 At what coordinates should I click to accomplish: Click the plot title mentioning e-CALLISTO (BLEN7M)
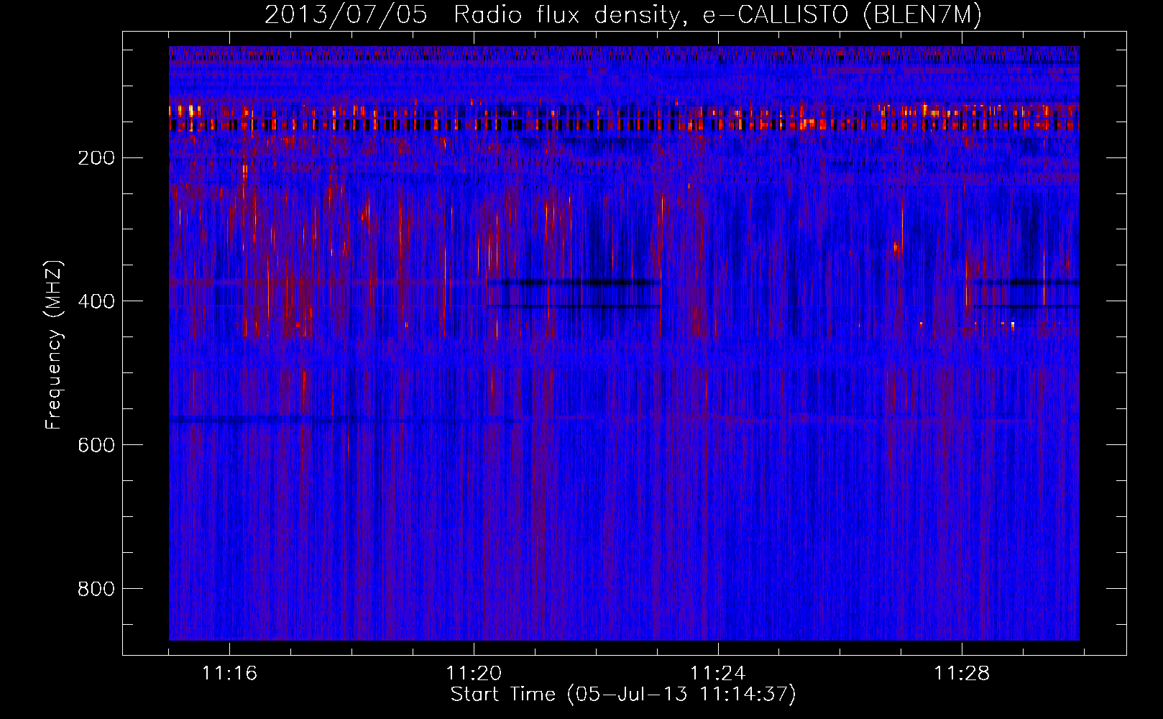point(623,15)
